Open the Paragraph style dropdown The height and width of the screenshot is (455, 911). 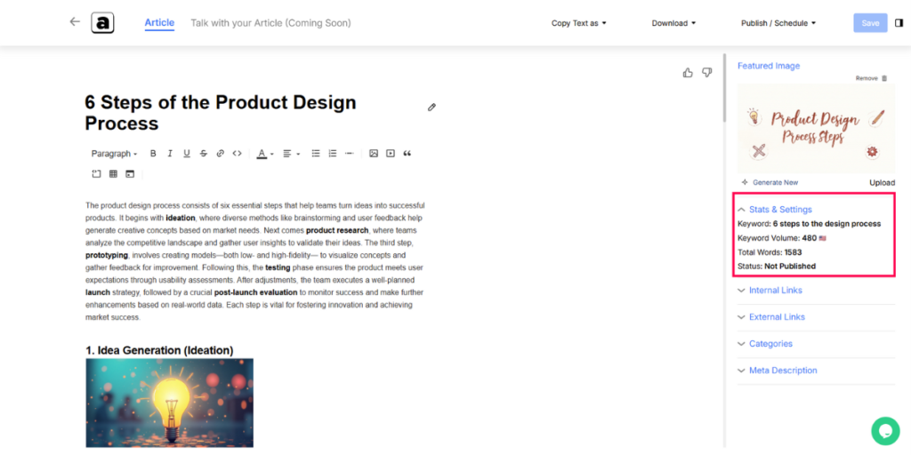(x=114, y=154)
